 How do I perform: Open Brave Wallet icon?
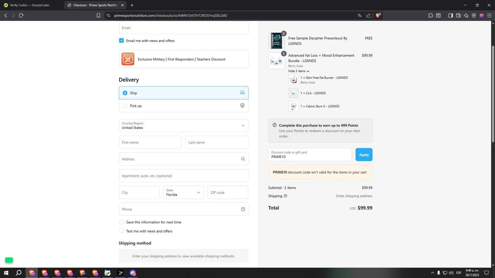pos(458,15)
